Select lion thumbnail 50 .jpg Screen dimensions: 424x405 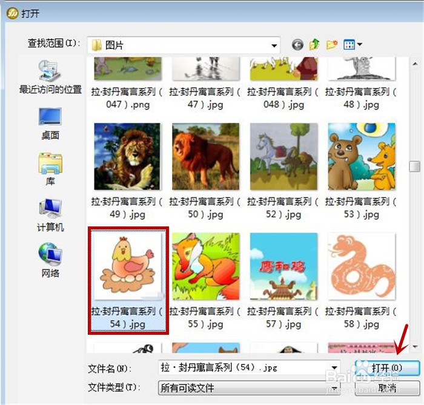(x=205, y=156)
